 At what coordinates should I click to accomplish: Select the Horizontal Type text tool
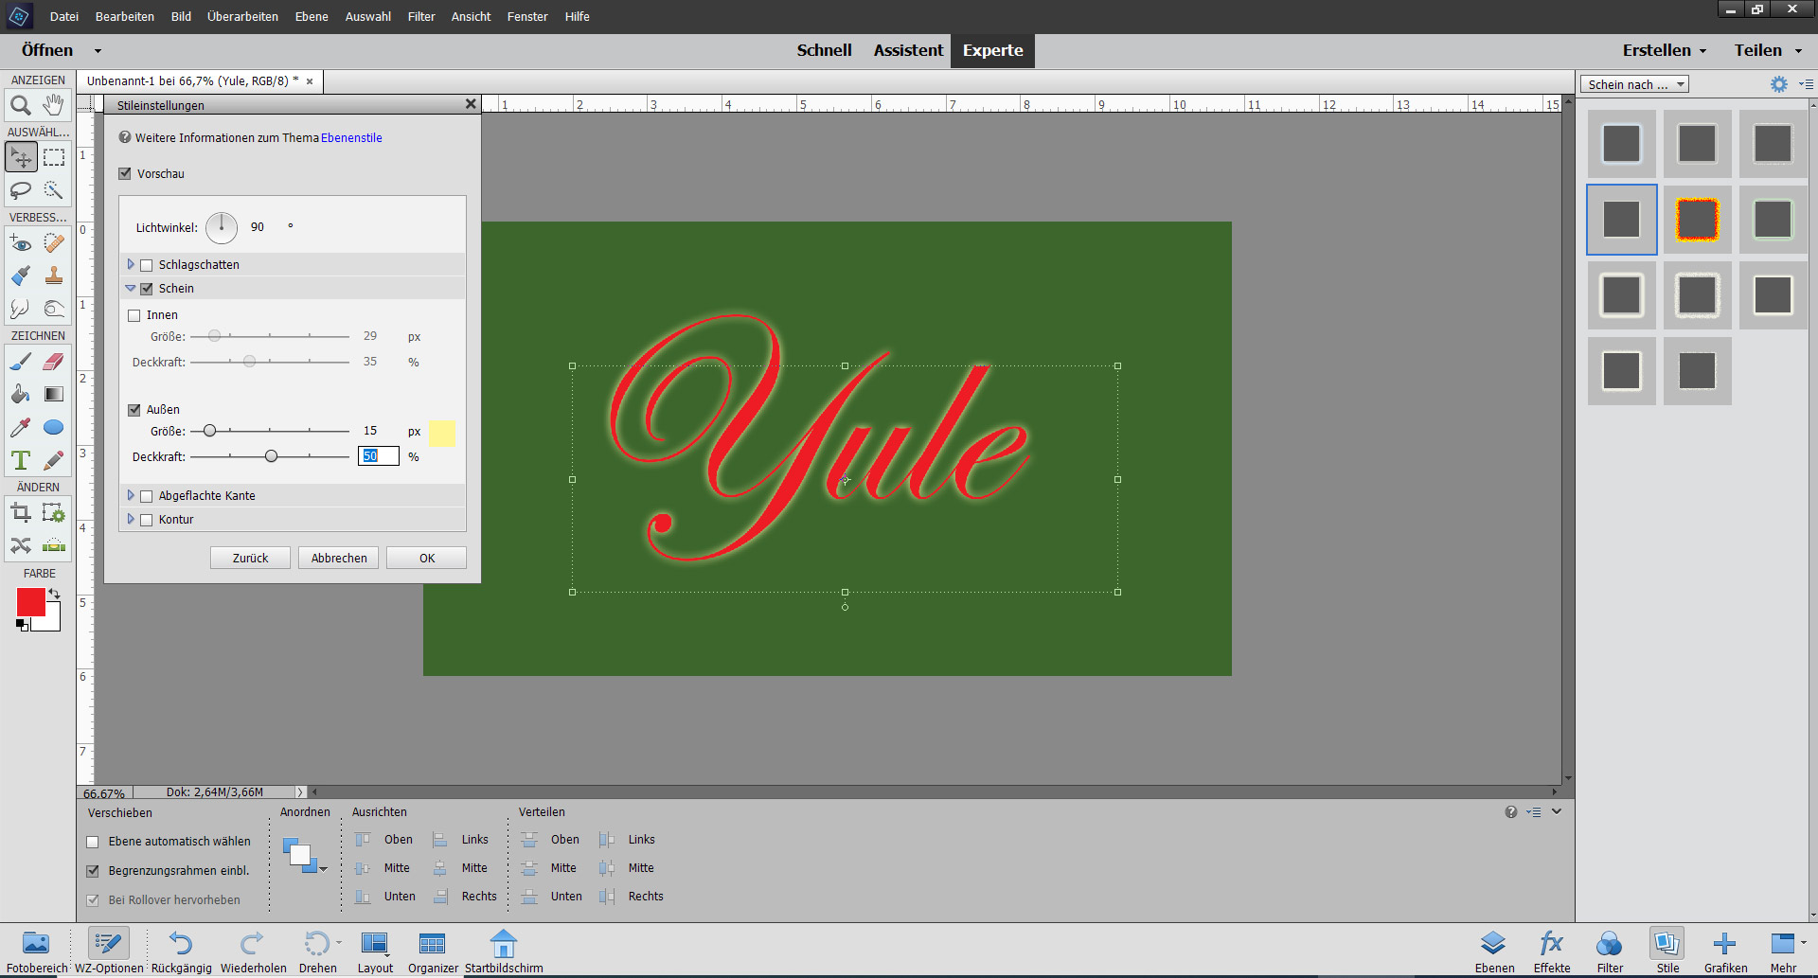21,460
